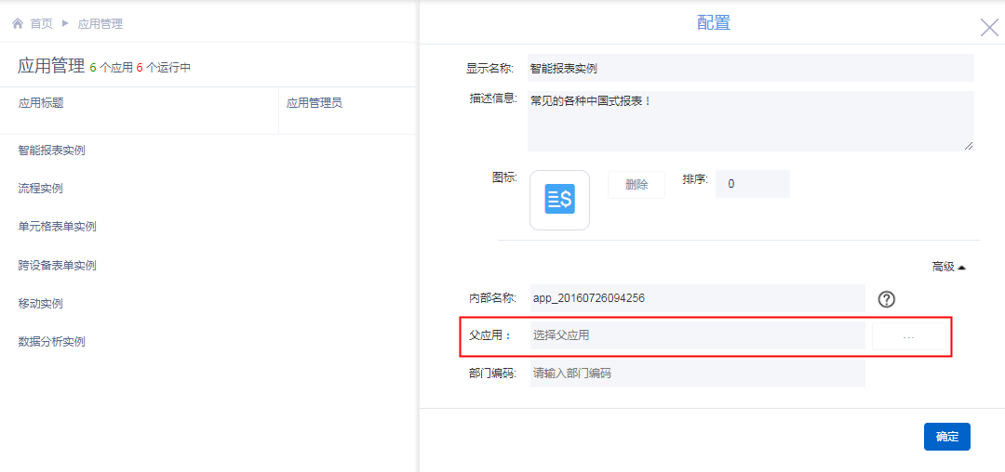Close the configuration panel with X
The width and height of the screenshot is (1005, 472).
989,27
